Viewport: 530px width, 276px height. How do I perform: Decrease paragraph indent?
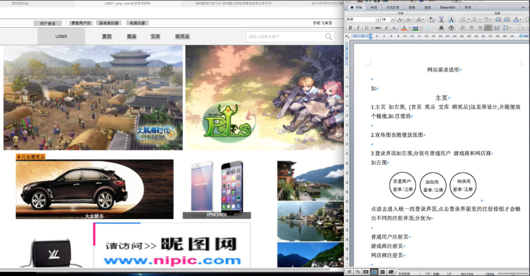point(498,19)
